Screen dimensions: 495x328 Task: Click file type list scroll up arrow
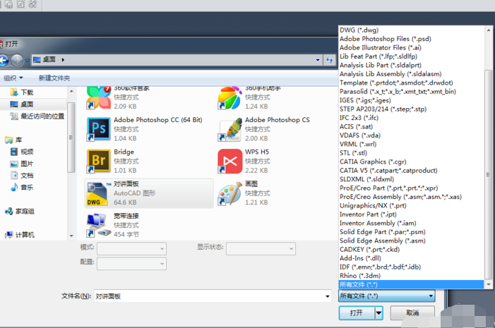[489, 30]
